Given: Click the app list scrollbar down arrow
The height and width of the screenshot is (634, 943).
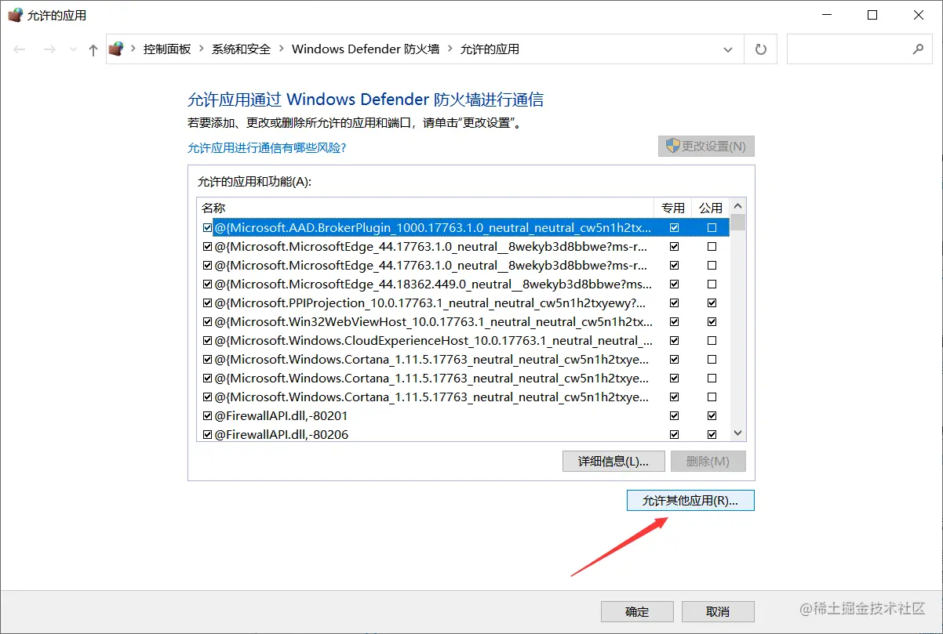Looking at the screenshot, I should pos(737,433).
